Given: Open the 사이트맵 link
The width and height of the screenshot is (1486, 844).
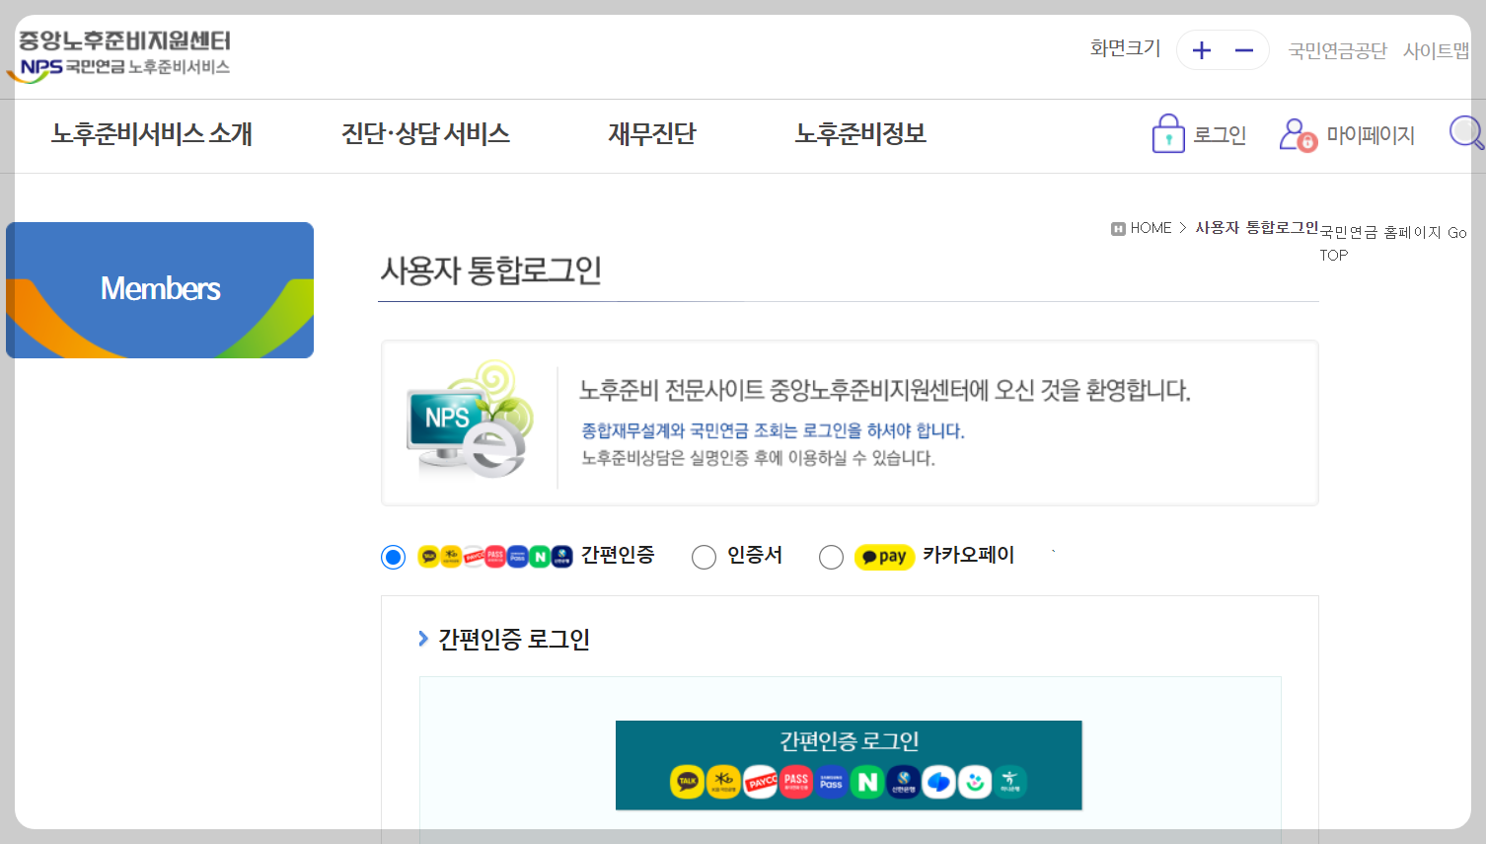Looking at the screenshot, I should (x=1439, y=50).
